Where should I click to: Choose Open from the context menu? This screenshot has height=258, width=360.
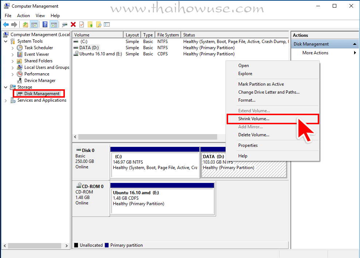point(273,66)
